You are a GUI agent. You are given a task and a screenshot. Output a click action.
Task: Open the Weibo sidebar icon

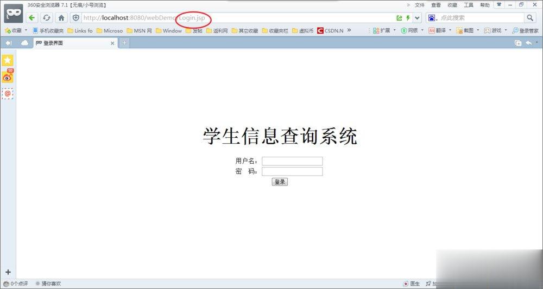click(8, 77)
